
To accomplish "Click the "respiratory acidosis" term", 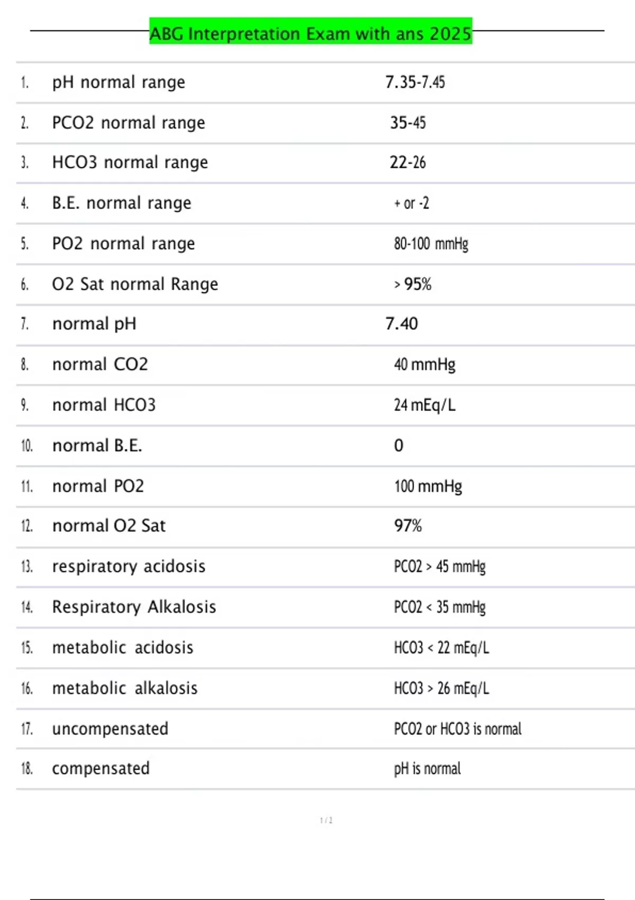I will coord(129,566).
